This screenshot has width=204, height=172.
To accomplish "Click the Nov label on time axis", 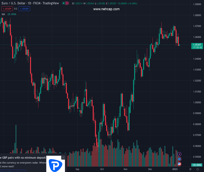I will coord(126,169).
